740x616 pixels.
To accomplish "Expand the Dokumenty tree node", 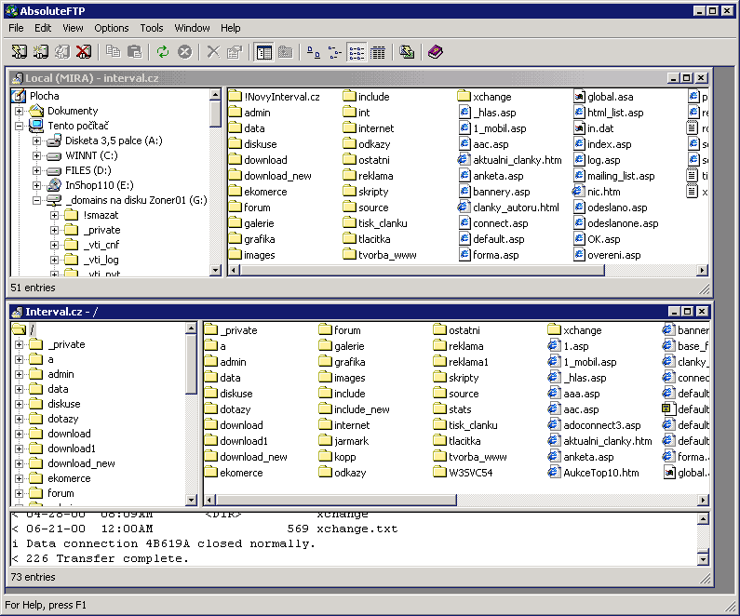I will click(19, 111).
